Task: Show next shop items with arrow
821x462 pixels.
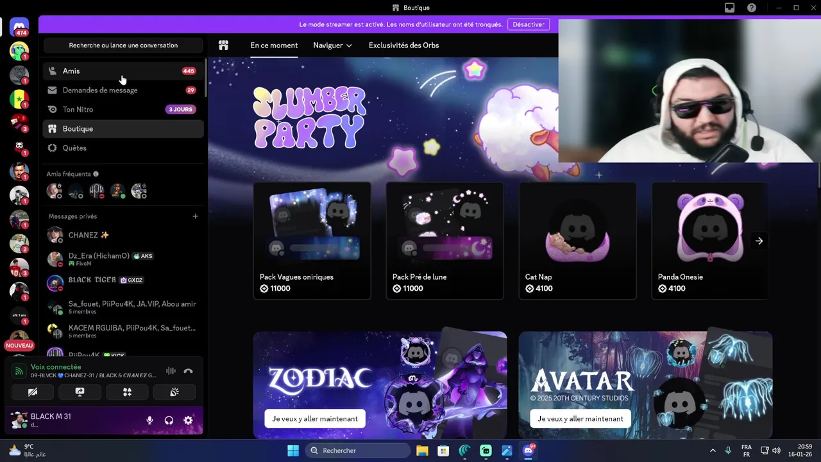Action: [759, 241]
